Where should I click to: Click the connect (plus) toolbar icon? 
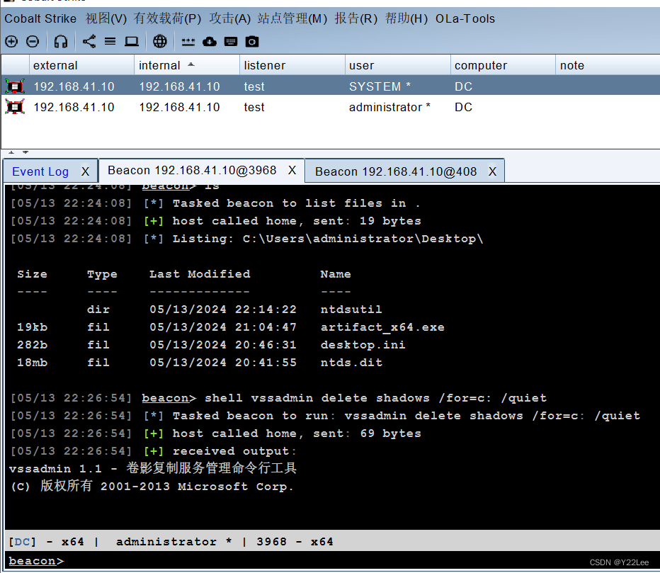[11, 41]
